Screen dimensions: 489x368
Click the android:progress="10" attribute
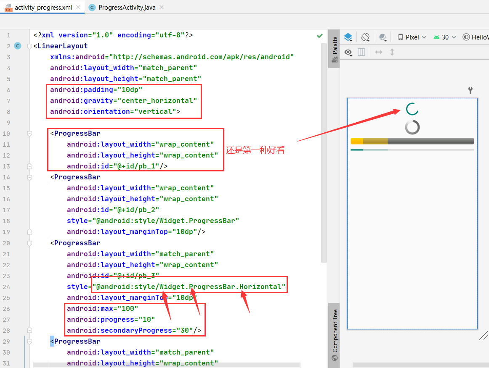pos(111,319)
